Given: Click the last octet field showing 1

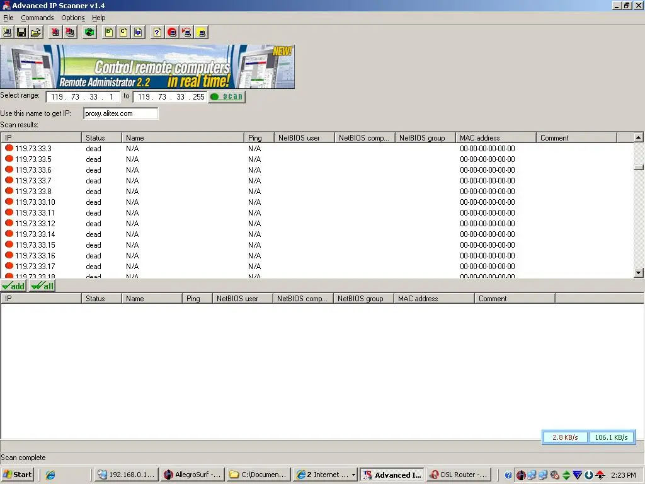Looking at the screenshot, I should pos(111,96).
